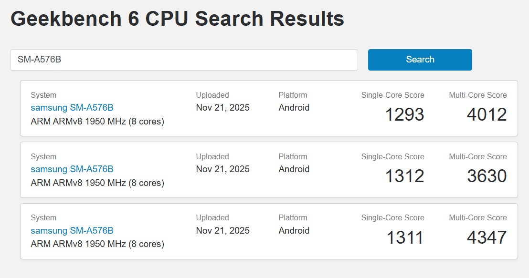Click the ARM ARMv8 CPU text in the 1293 result

[97, 122]
